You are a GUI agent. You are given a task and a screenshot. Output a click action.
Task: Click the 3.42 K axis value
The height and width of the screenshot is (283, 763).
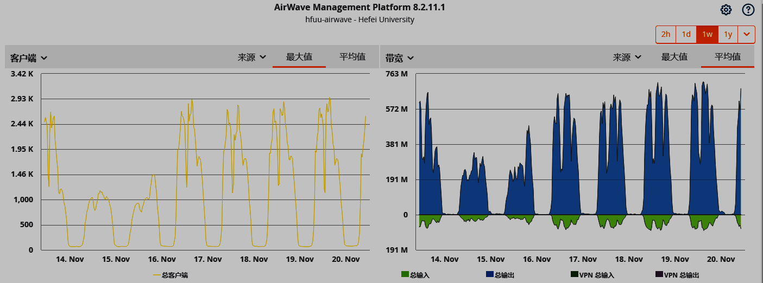pos(22,74)
